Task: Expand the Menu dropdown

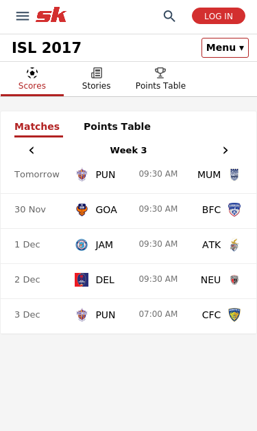Action: [x=225, y=48]
